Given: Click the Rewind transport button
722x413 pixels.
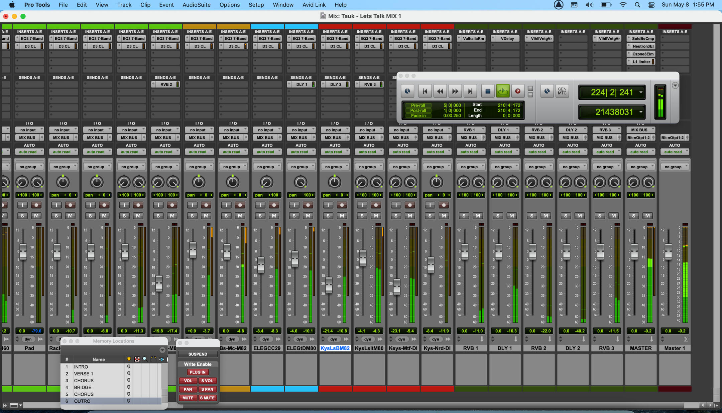Looking at the screenshot, I should pos(440,91).
